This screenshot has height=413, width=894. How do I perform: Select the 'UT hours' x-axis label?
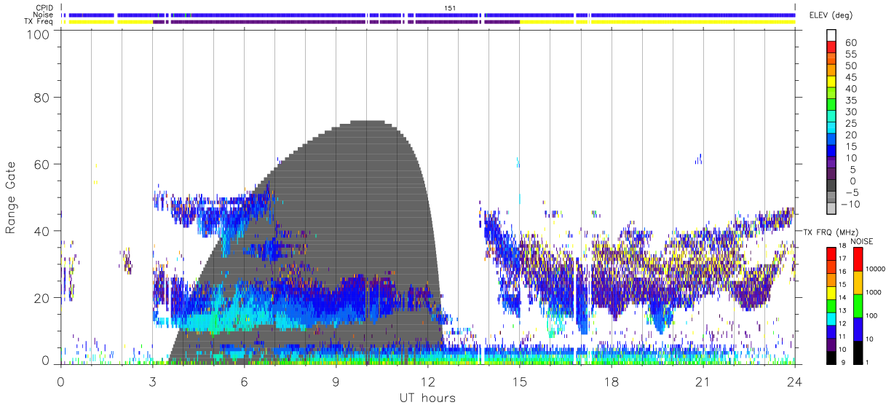(x=427, y=398)
